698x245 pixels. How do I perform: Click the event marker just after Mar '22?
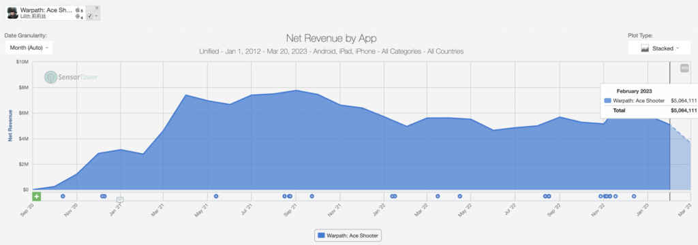(438, 196)
